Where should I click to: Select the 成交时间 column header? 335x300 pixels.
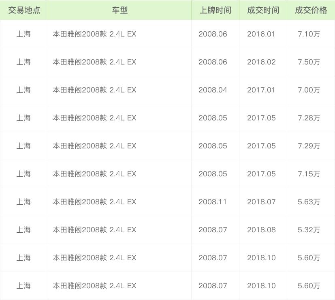click(263, 10)
